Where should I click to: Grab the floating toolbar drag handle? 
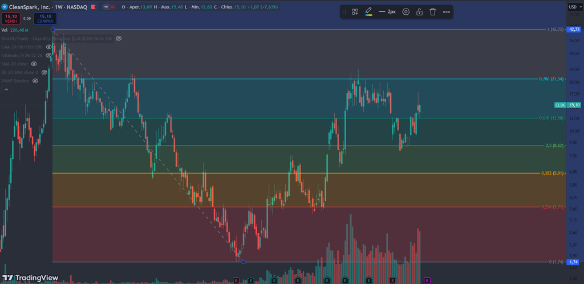pos(344,11)
